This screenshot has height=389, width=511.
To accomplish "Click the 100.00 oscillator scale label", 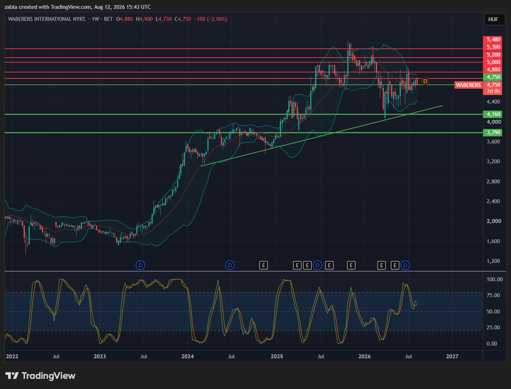I will (494, 279).
